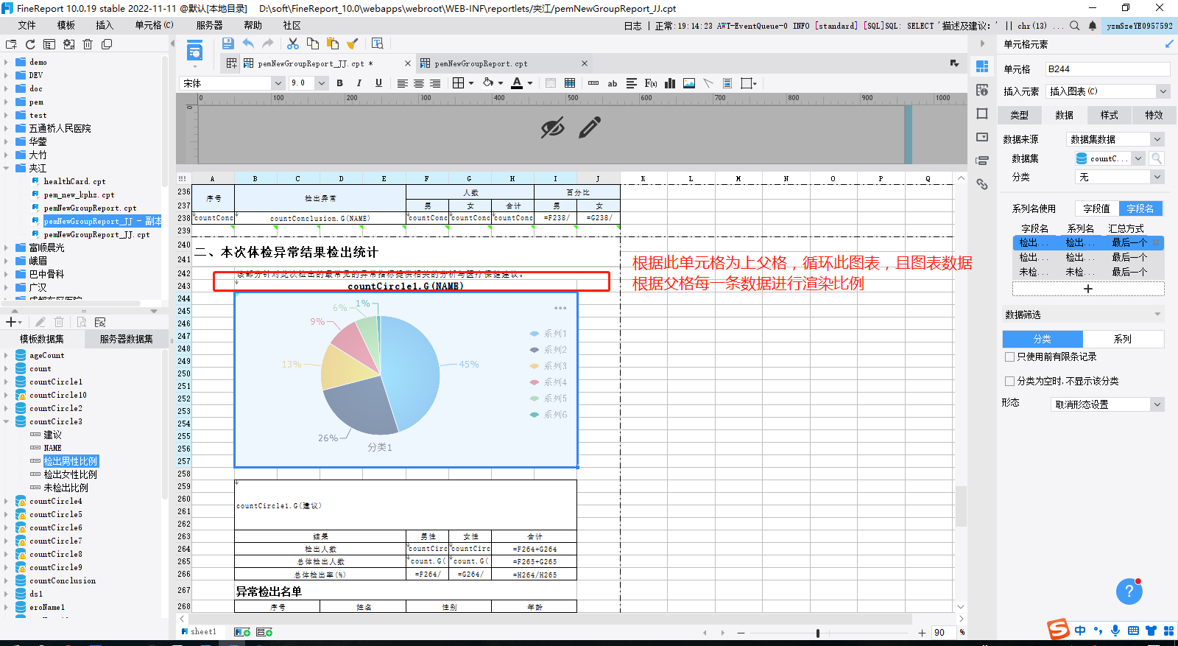Screen dimensions: 1178x646
Task: Click the search icon in top bar
Action: (x=1074, y=26)
